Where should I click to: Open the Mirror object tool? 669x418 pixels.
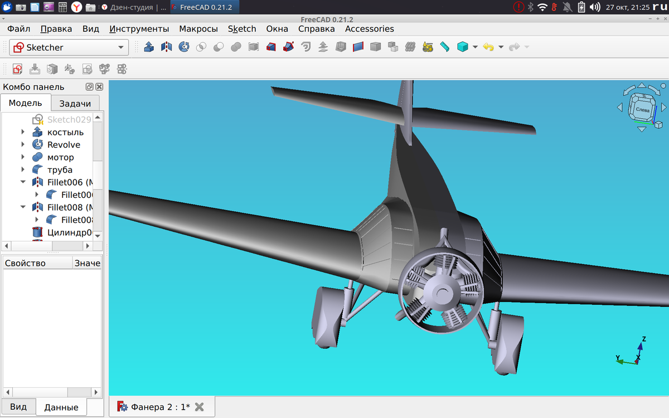[x=167, y=47]
